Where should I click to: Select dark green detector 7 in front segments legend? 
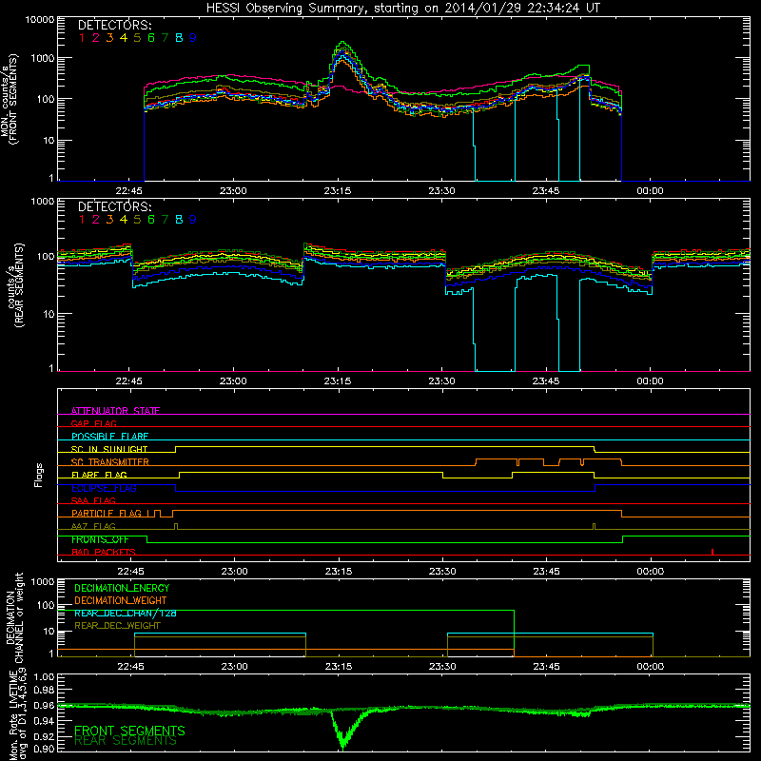click(x=165, y=38)
